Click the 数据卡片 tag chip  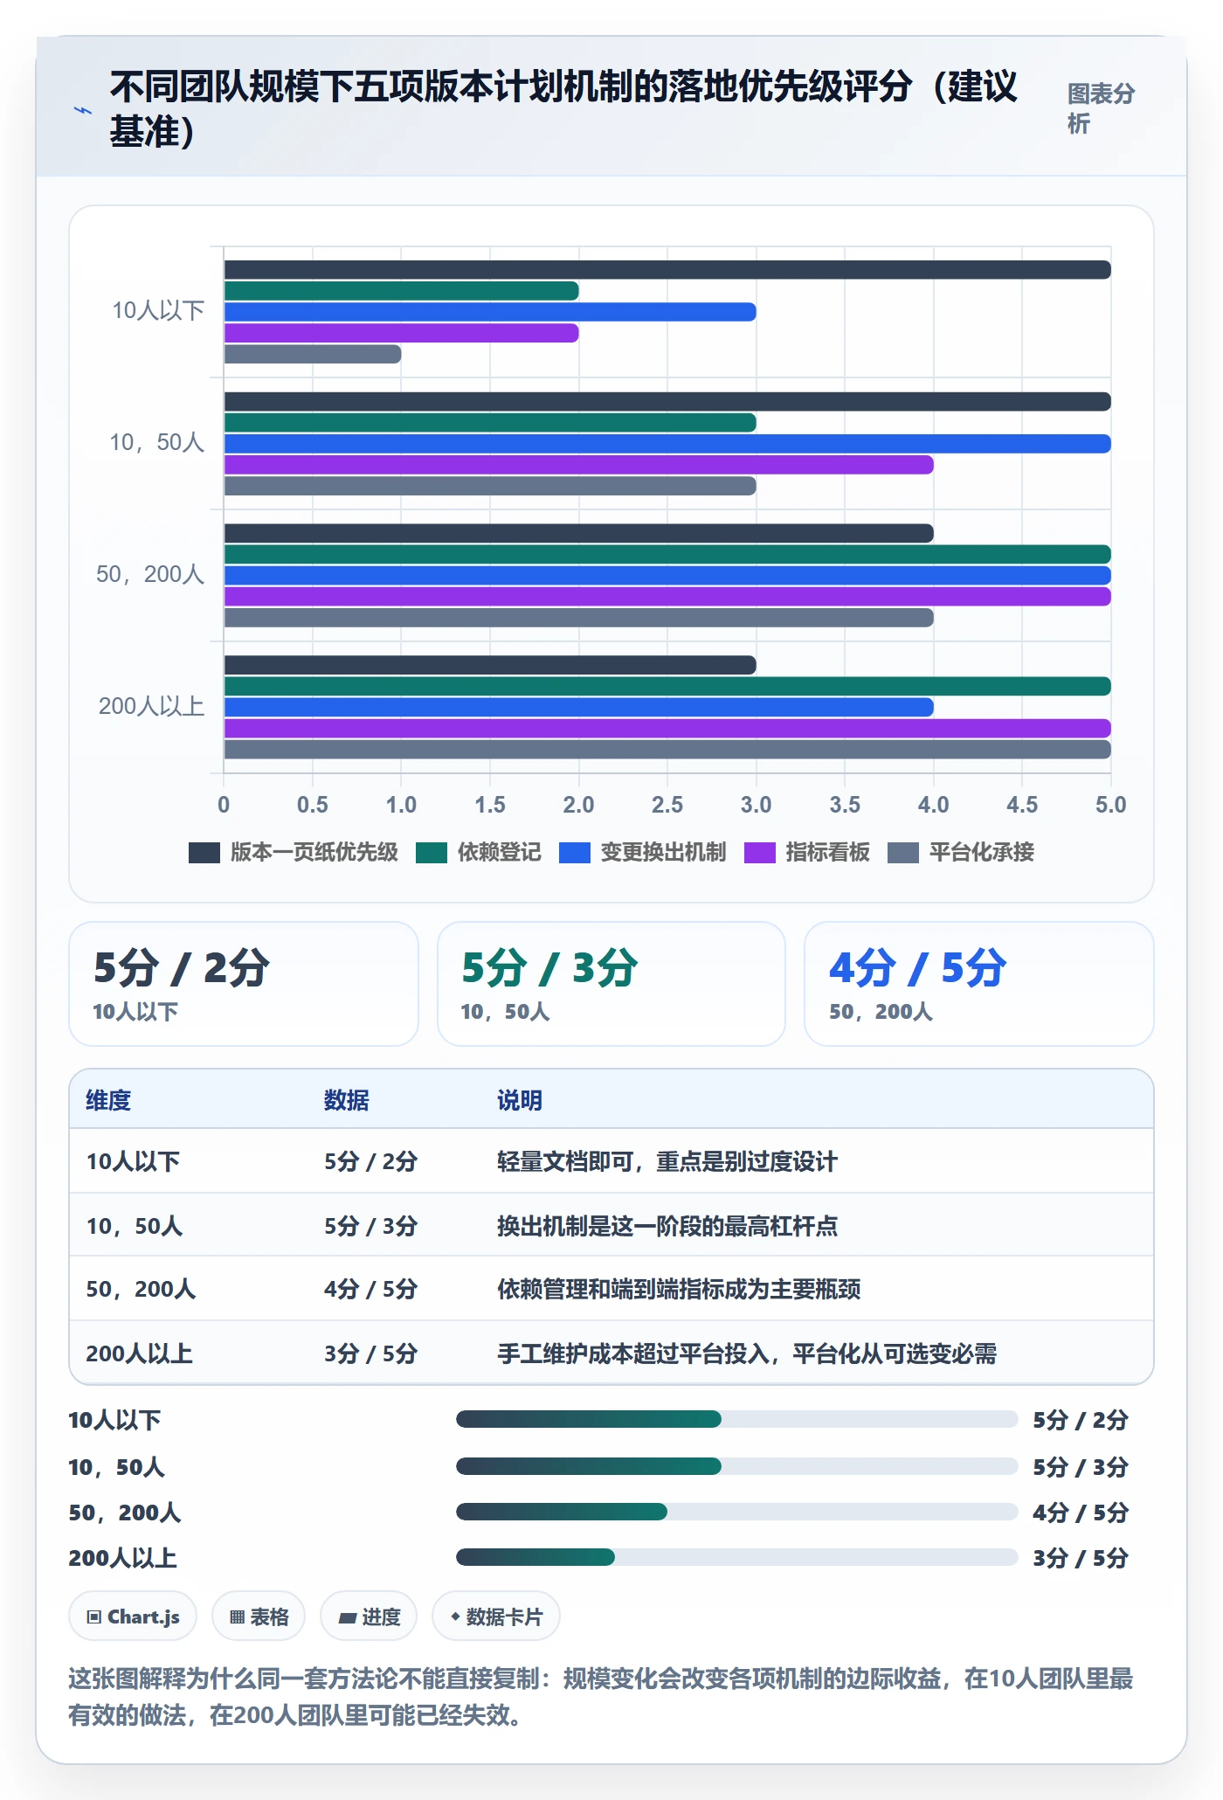pos(496,1617)
